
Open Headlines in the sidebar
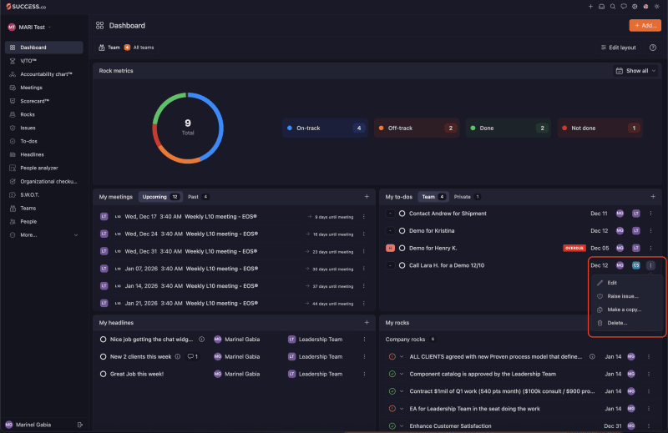[x=32, y=154]
